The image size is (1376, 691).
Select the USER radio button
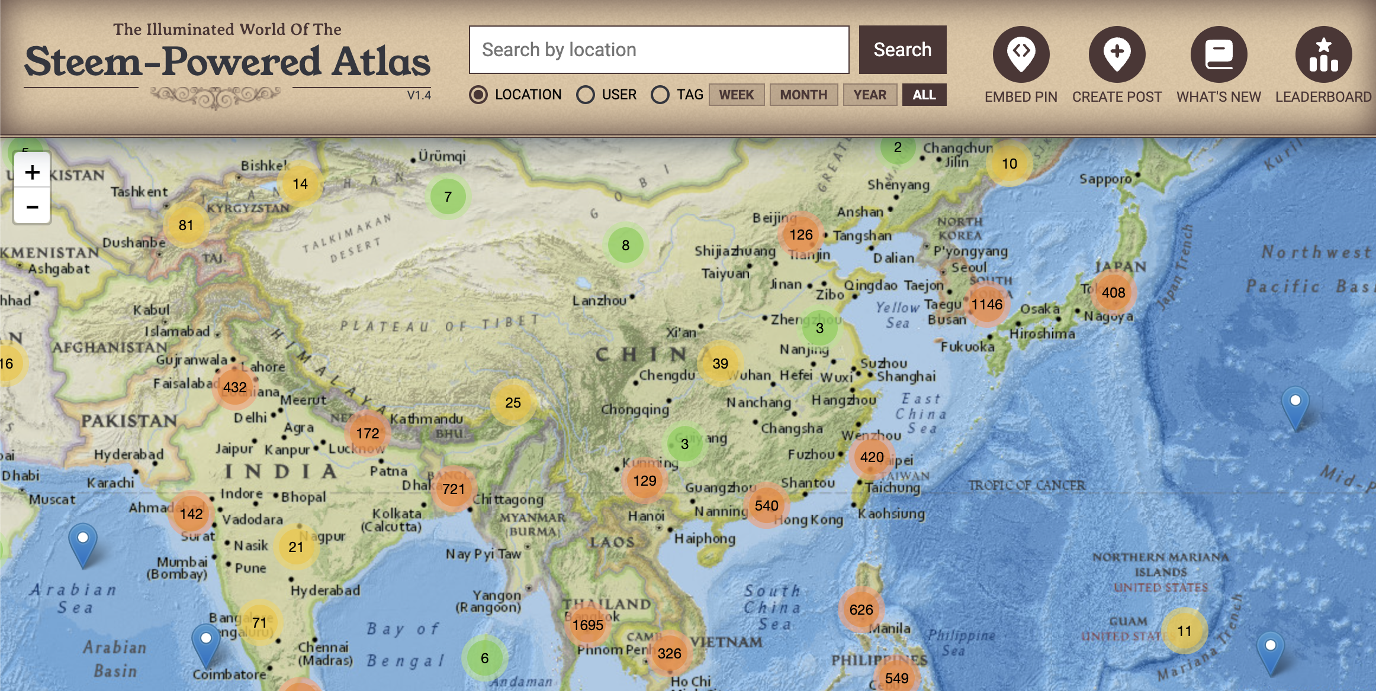tap(586, 95)
